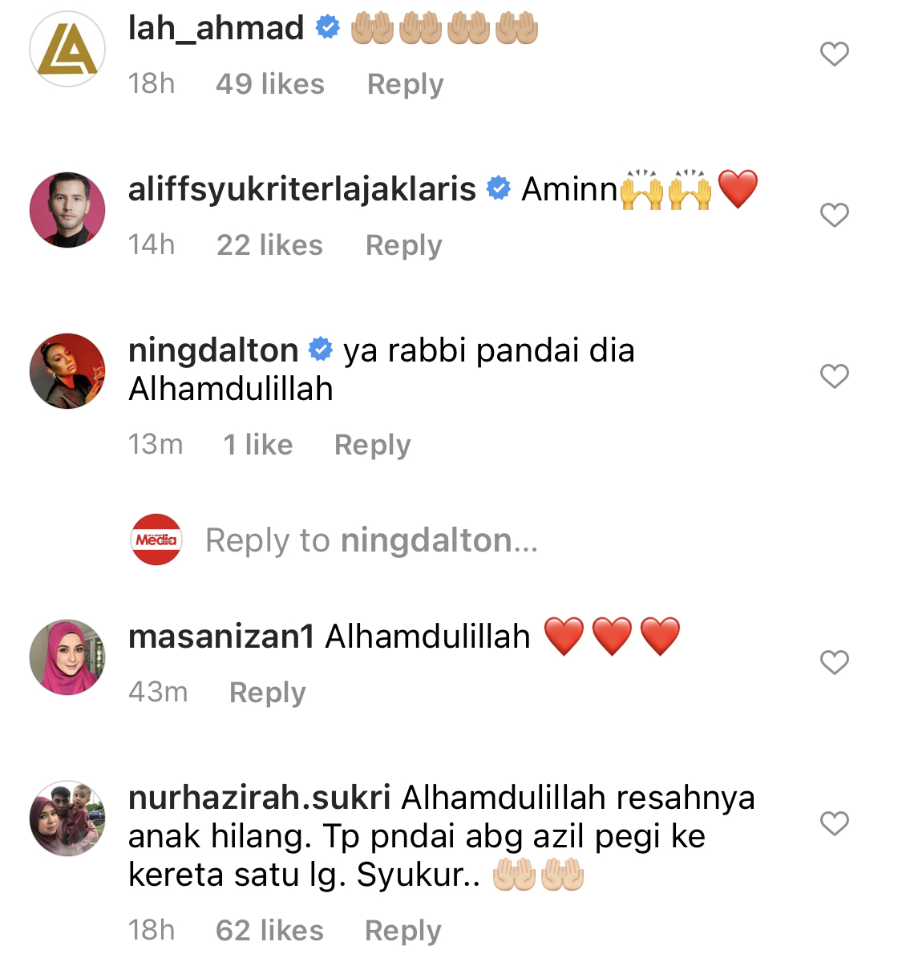
Task: Tap heart on ningdalton's comment
Action: point(834,376)
